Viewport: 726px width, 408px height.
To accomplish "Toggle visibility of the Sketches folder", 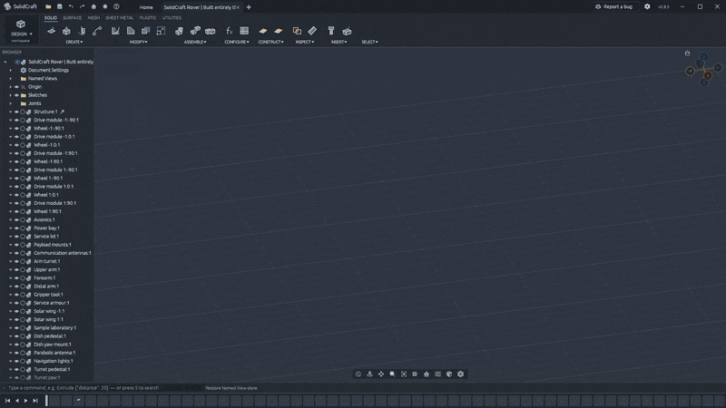I will tap(16, 95).
